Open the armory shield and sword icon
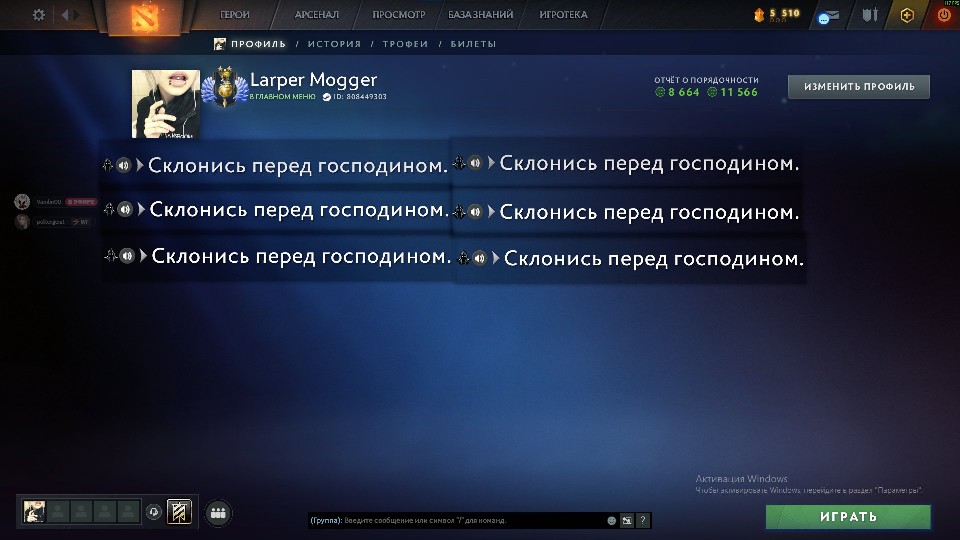 (870, 15)
